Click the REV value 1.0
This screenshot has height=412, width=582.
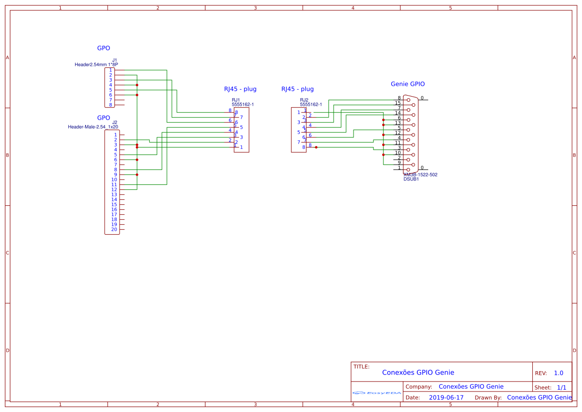coord(558,373)
